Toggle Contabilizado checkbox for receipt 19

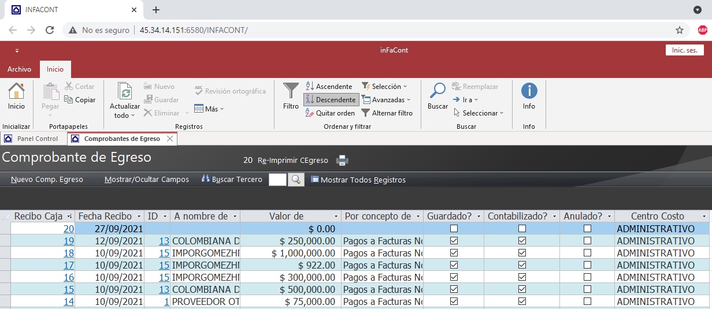point(522,241)
